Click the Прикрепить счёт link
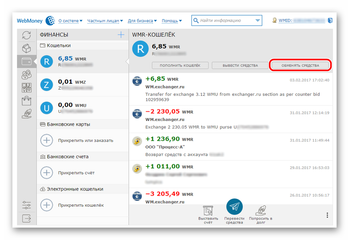Screen dimensions: 349x240 point(76,173)
